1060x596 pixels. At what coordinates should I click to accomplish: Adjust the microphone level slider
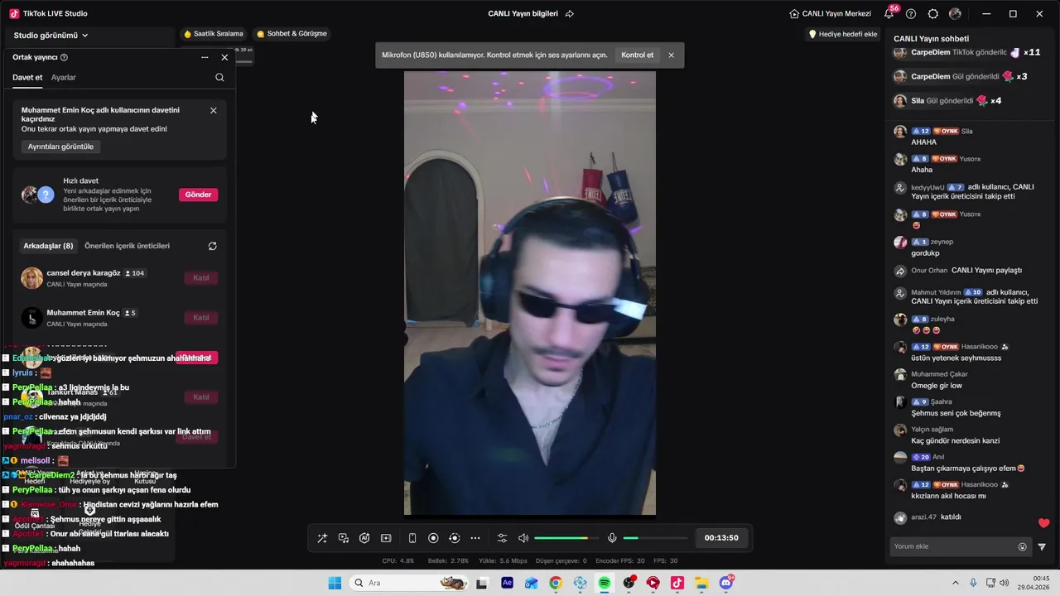654,538
